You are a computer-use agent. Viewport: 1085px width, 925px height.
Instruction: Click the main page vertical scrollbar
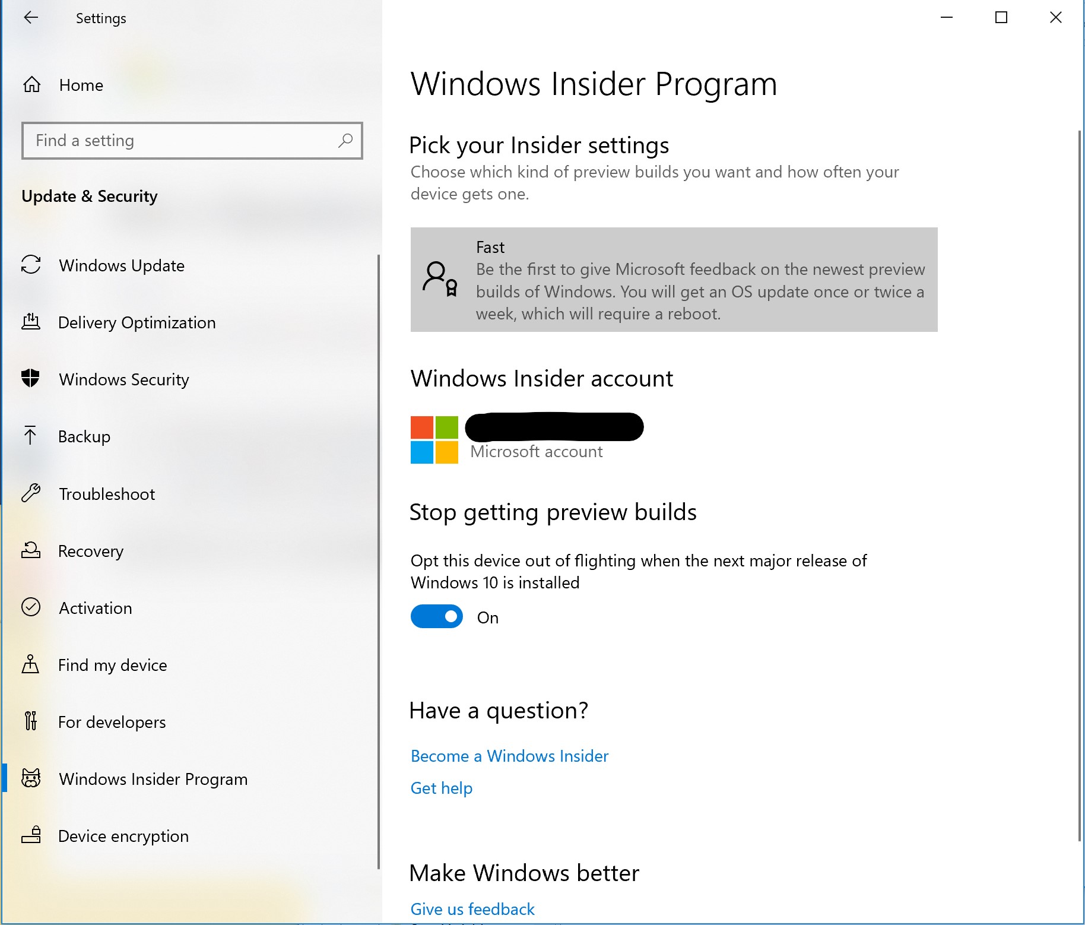(1080, 485)
